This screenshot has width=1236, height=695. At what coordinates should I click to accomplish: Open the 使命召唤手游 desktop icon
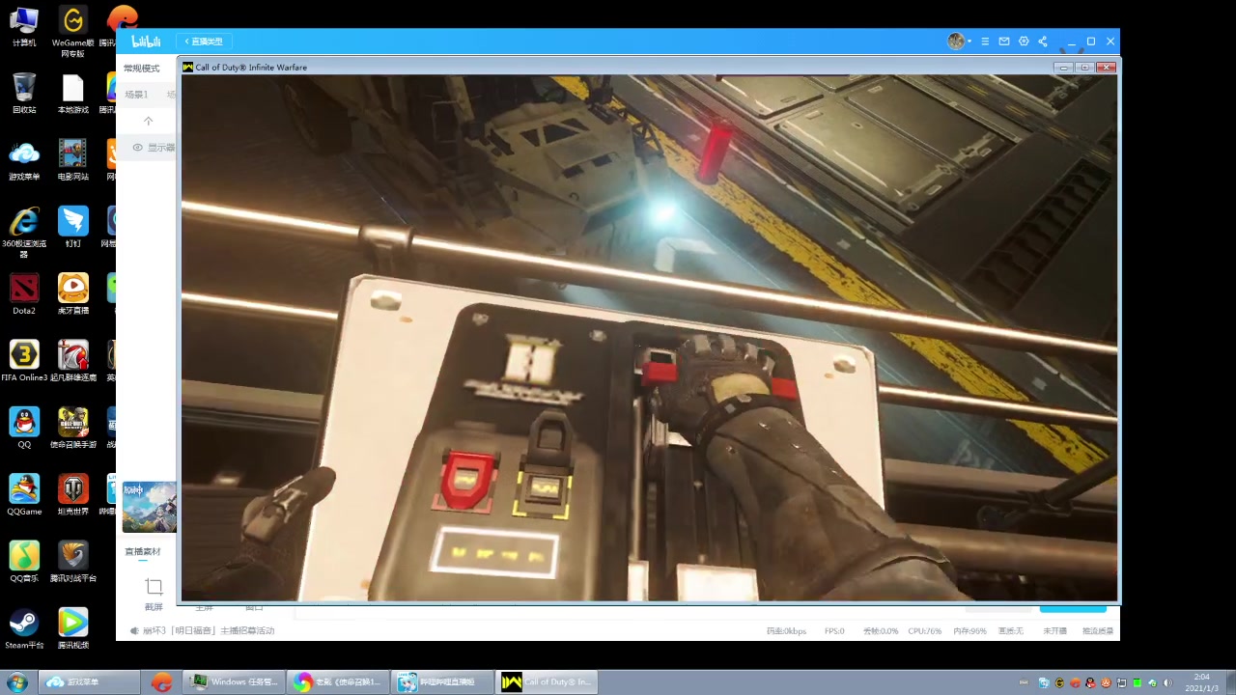[73, 428]
